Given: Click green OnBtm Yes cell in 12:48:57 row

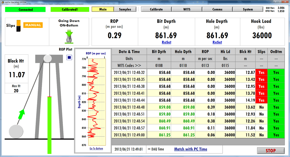Looking at the screenshot, I should 276,128.
